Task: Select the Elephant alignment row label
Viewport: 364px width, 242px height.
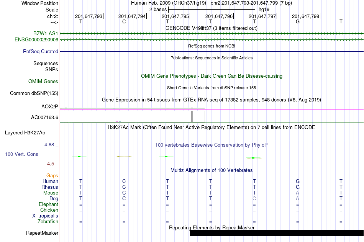Action: point(48,204)
